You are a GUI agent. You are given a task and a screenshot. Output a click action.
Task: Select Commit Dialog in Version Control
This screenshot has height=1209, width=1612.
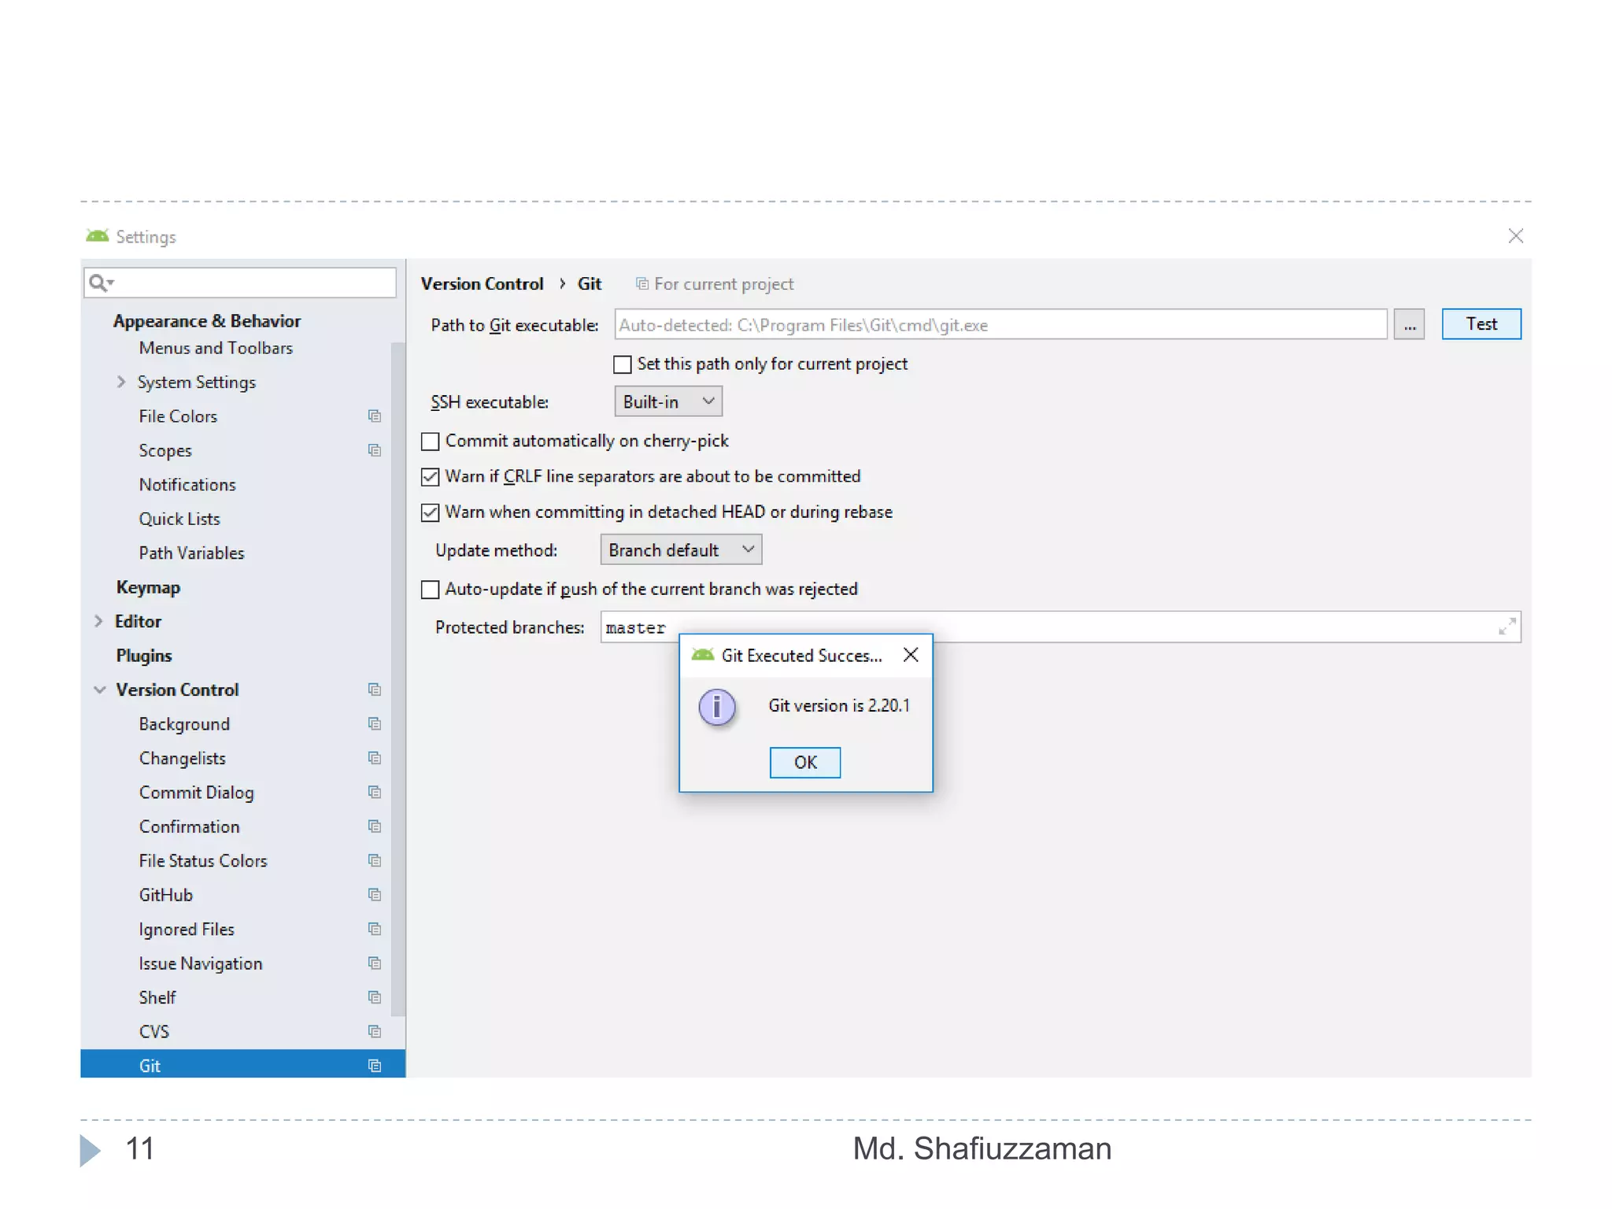pyautogui.click(x=196, y=793)
